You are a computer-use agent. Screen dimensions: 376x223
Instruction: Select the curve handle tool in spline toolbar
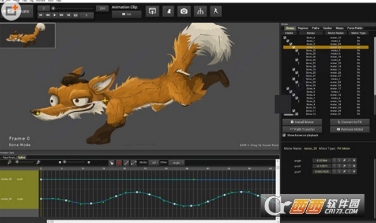(x=134, y=163)
